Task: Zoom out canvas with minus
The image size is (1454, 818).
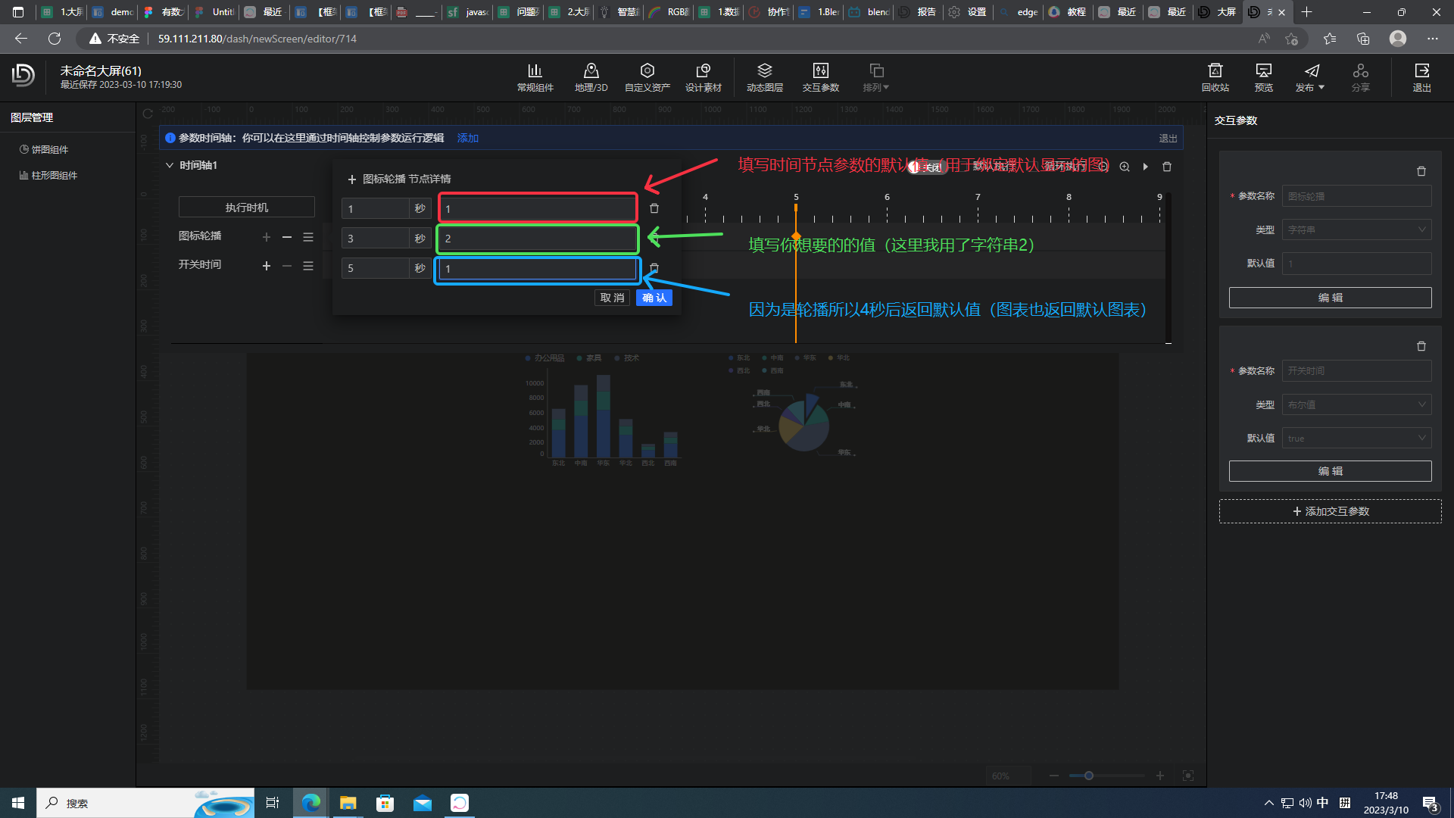Action: (x=1054, y=776)
